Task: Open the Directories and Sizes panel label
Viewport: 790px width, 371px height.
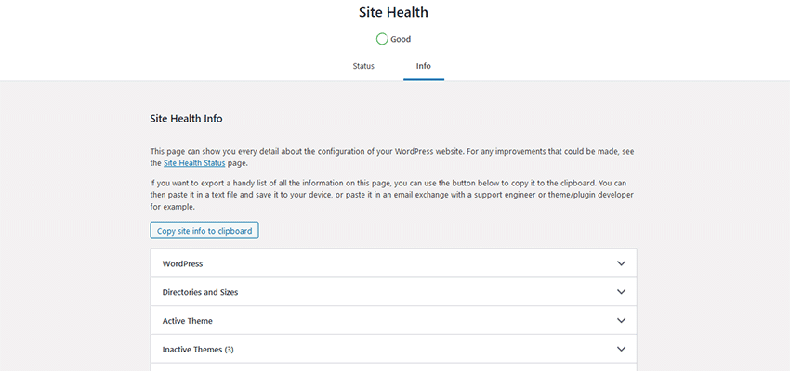Action: [x=200, y=292]
